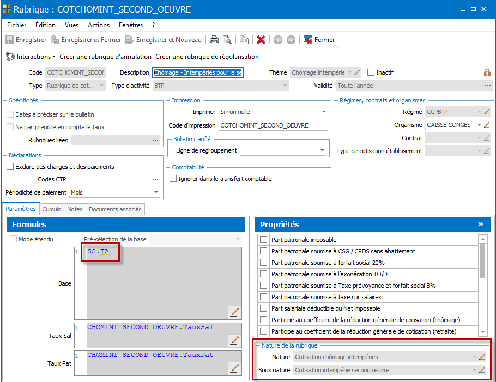Open the Édition menu
This screenshot has width=496, height=382.
45,25
